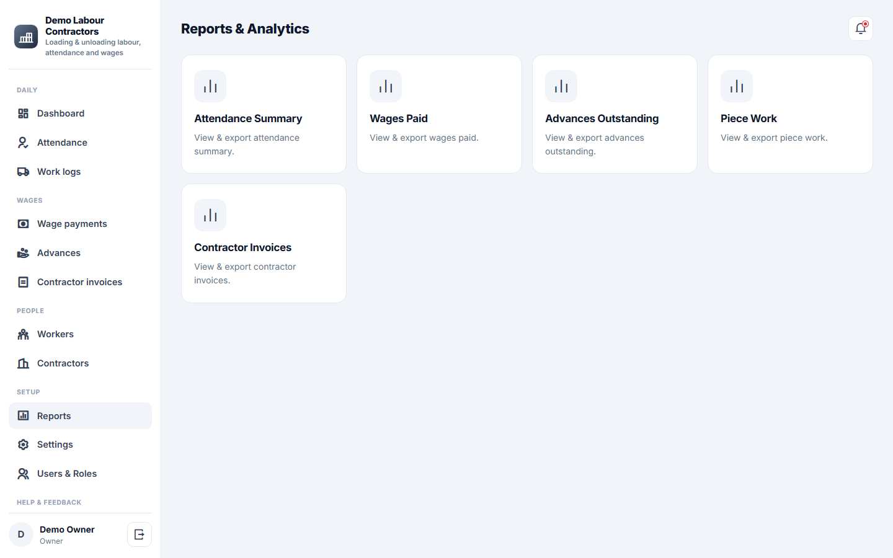Select the Reports menu item
The image size is (893, 558).
click(x=80, y=415)
